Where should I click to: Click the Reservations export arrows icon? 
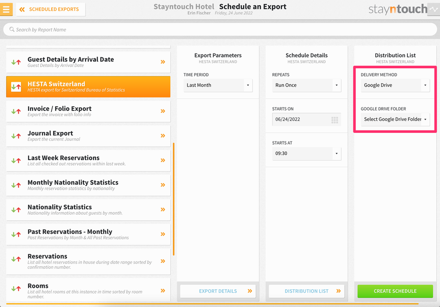pyautogui.click(x=16, y=259)
